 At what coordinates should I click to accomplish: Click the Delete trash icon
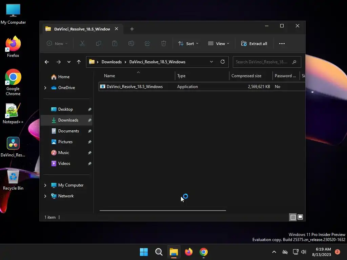pos(164,44)
